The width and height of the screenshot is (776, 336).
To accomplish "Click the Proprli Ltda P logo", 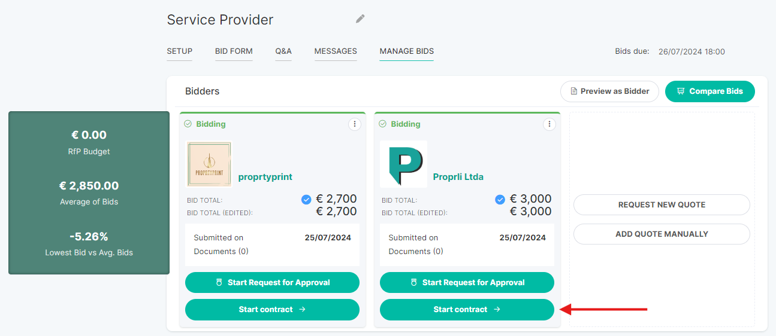I will [404, 164].
